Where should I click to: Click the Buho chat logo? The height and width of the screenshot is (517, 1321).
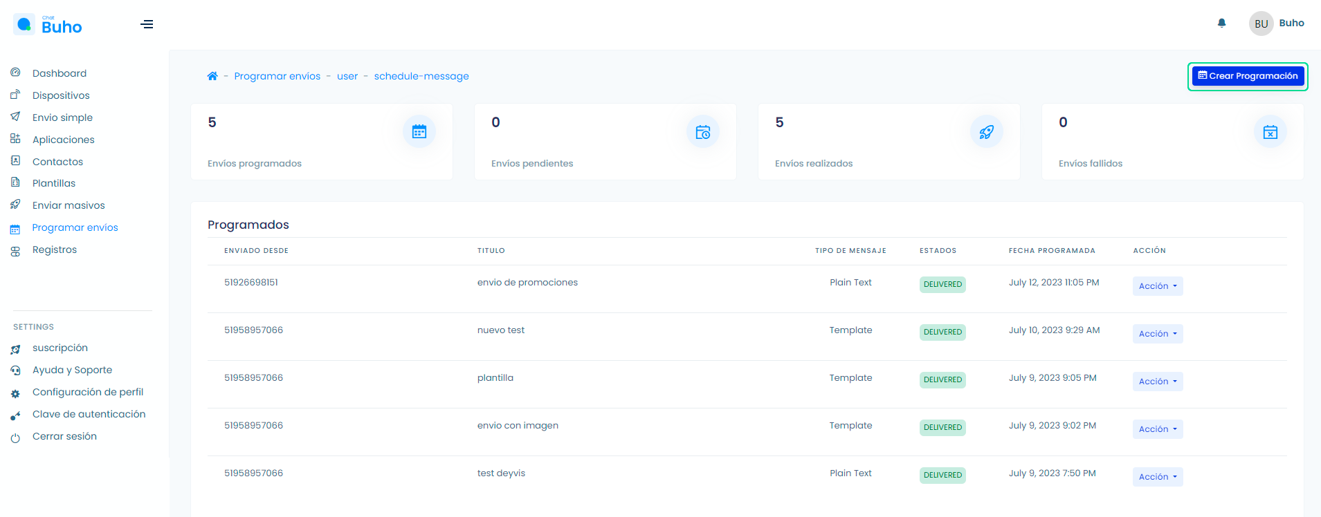[x=48, y=25]
